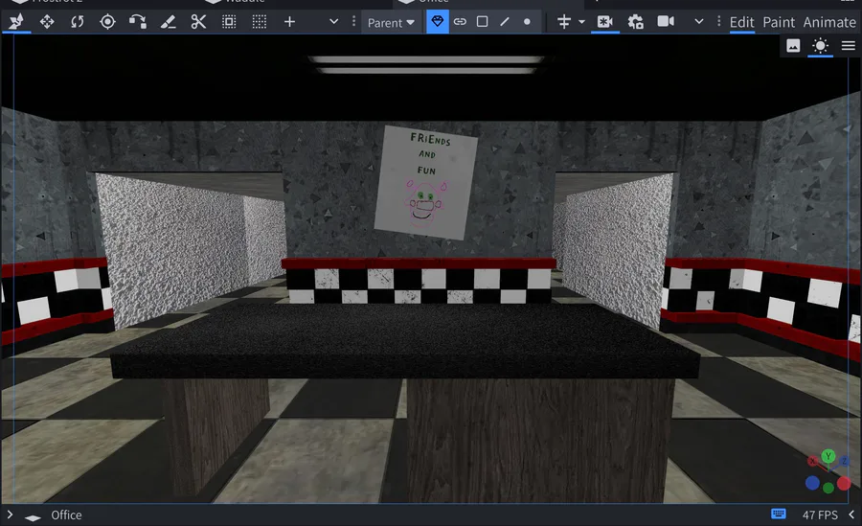Screen dimensions: 862x526
Task: Open the gear lock settings icon
Action: pyautogui.click(x=636, y=21)
